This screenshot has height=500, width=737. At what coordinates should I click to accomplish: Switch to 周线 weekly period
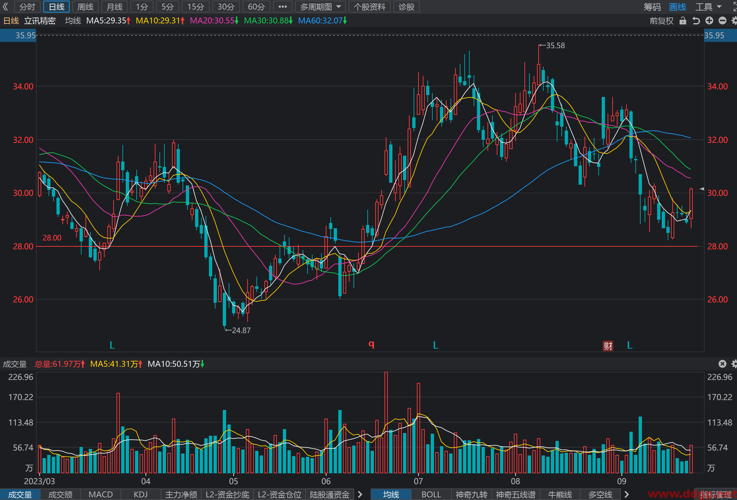coord(85,7)
